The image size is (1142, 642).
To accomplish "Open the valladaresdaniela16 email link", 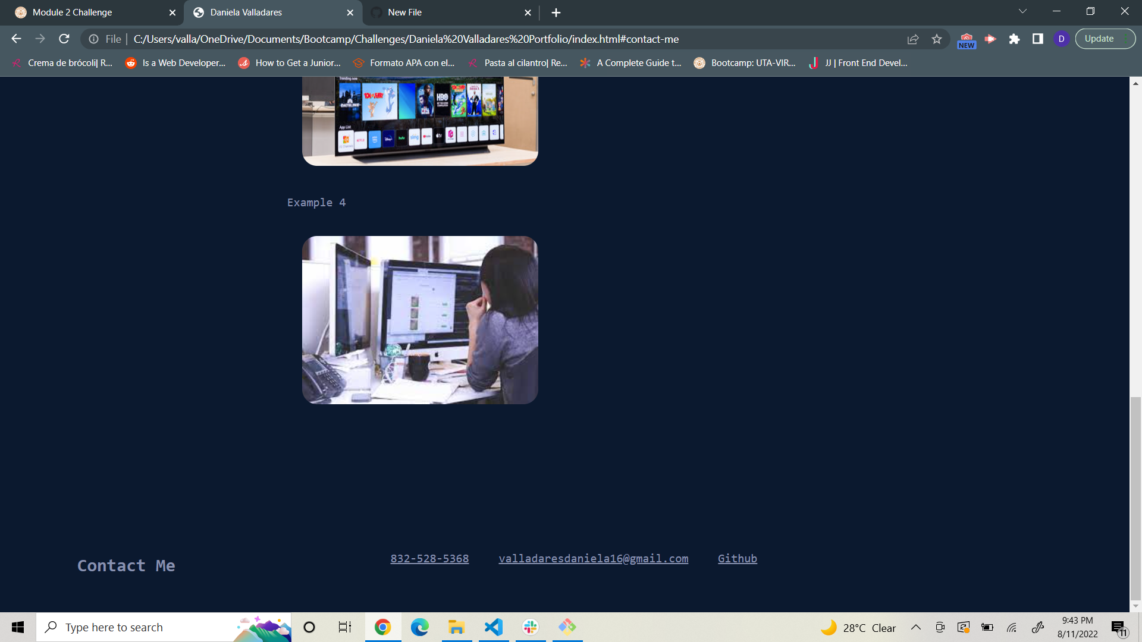I will 593,558.
